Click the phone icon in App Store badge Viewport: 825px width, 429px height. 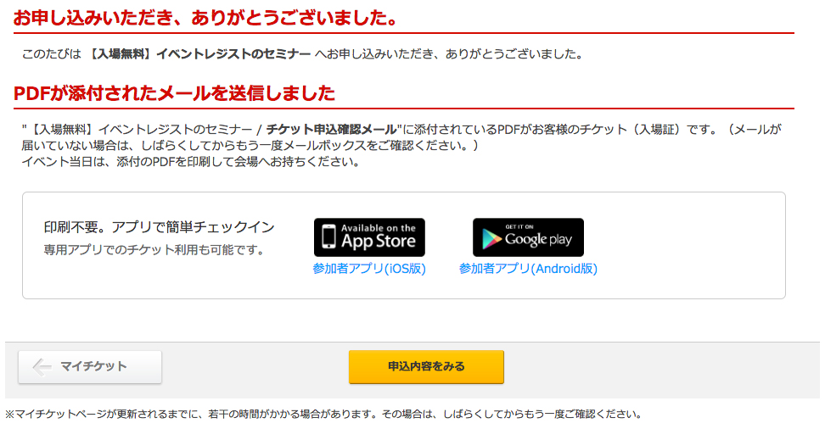point(328,236)
